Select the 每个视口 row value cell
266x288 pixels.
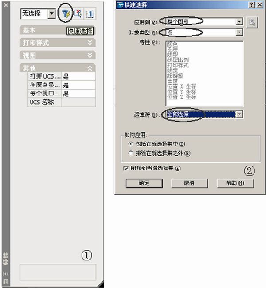coord(78,94)
